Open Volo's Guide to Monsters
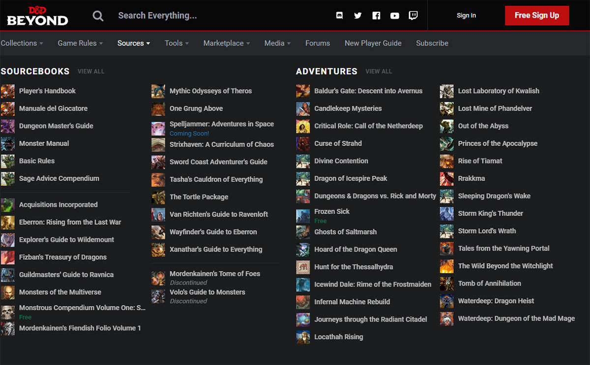This screenshot has height=365, width=590. click(207, 292)
